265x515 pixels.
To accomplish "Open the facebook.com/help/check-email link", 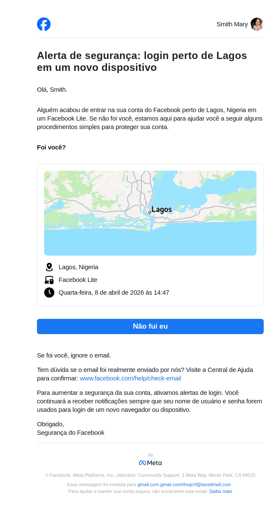I will pyautogui.click(x=130, y=378).
